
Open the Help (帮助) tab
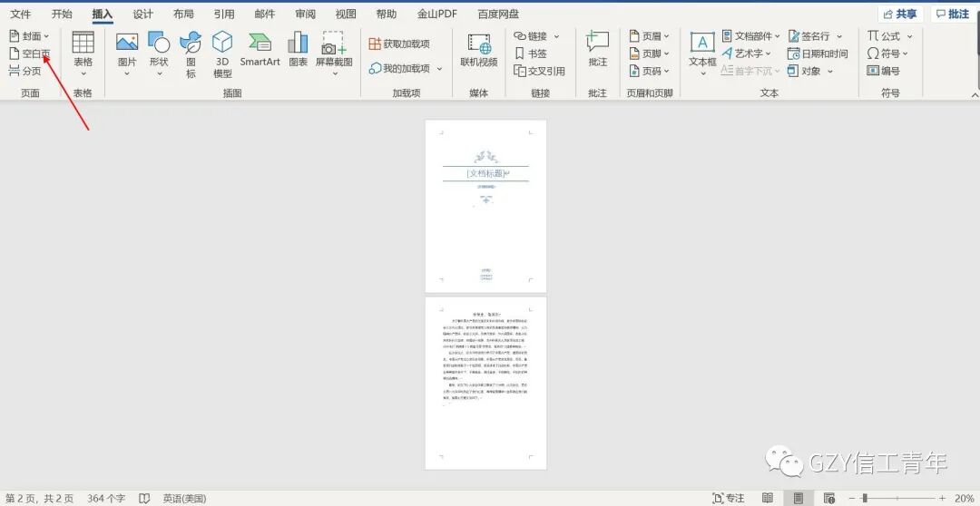tap(387, 14)
